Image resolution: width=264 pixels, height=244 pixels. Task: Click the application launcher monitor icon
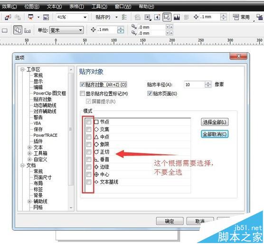(31, 17)
